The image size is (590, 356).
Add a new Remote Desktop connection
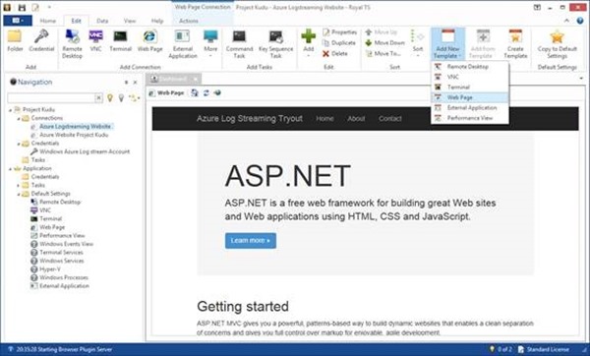pos(72,44)
